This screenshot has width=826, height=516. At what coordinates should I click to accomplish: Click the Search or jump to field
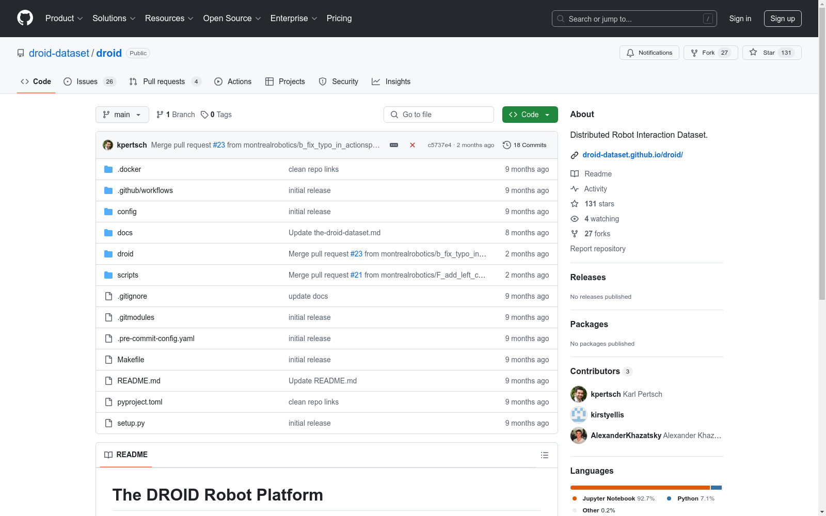coord(634,19)
